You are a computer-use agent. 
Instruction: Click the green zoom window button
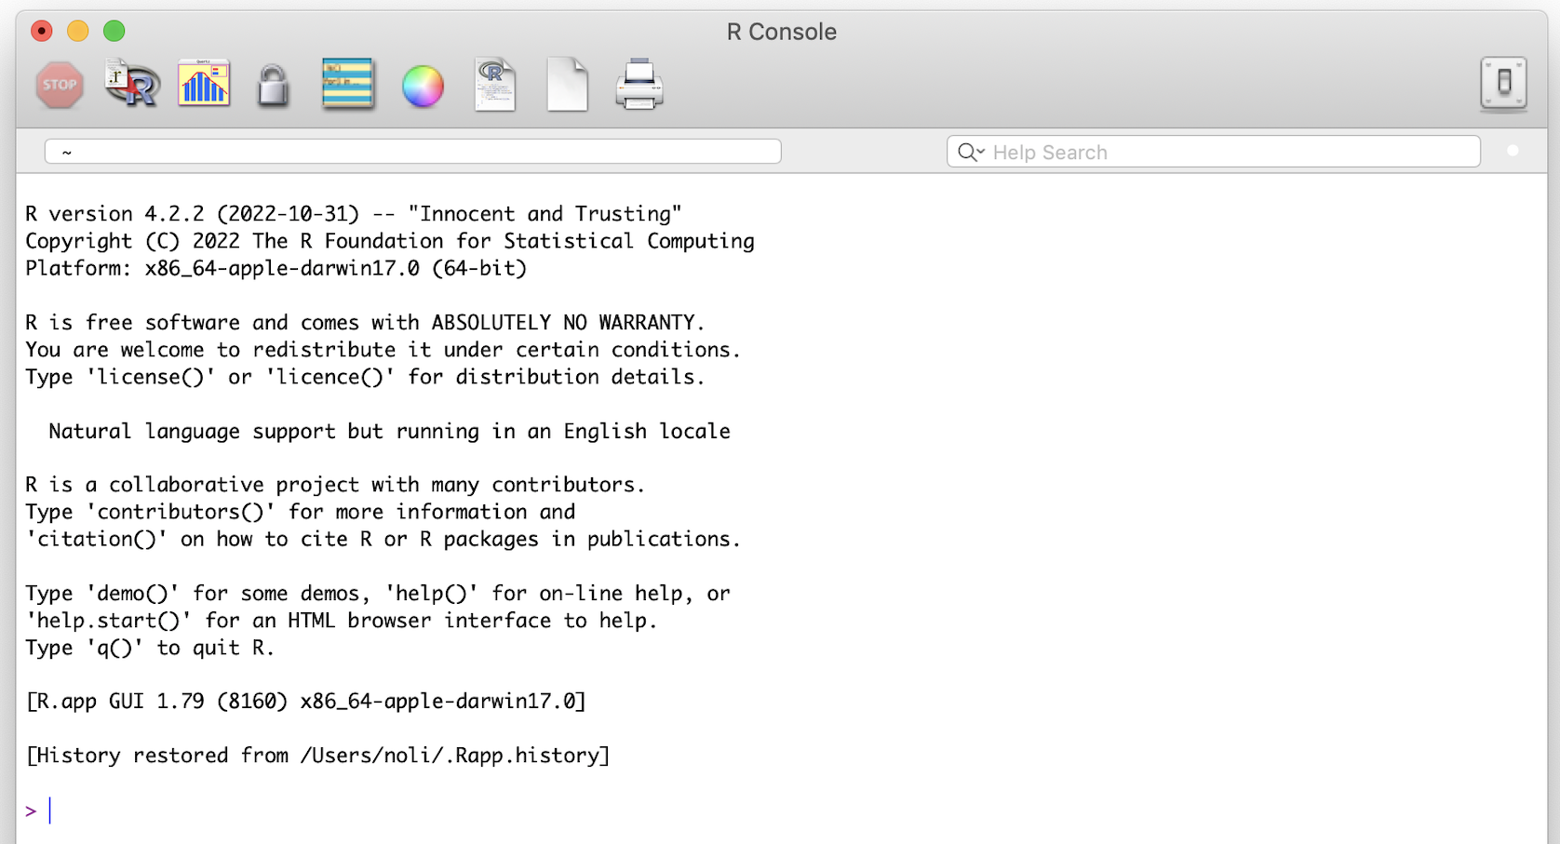[x=114, y=31]
